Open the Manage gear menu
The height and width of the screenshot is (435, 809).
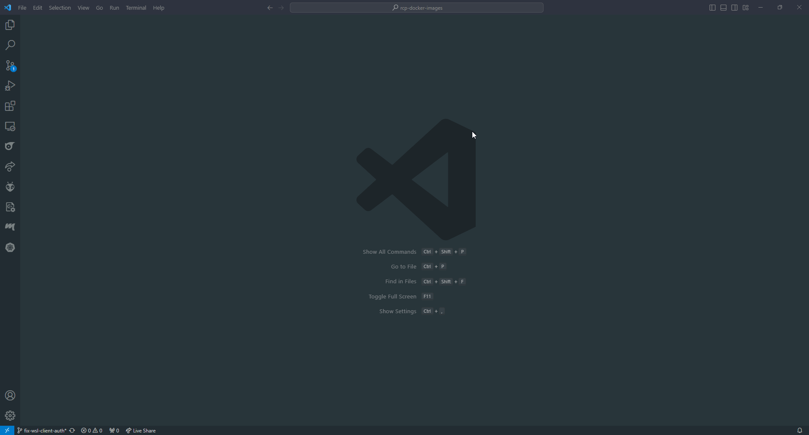click(x=10, y=416)
